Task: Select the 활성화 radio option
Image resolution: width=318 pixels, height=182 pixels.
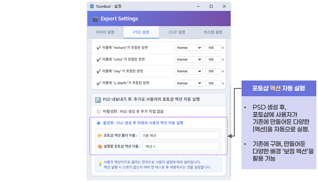Action: [99, 123]
